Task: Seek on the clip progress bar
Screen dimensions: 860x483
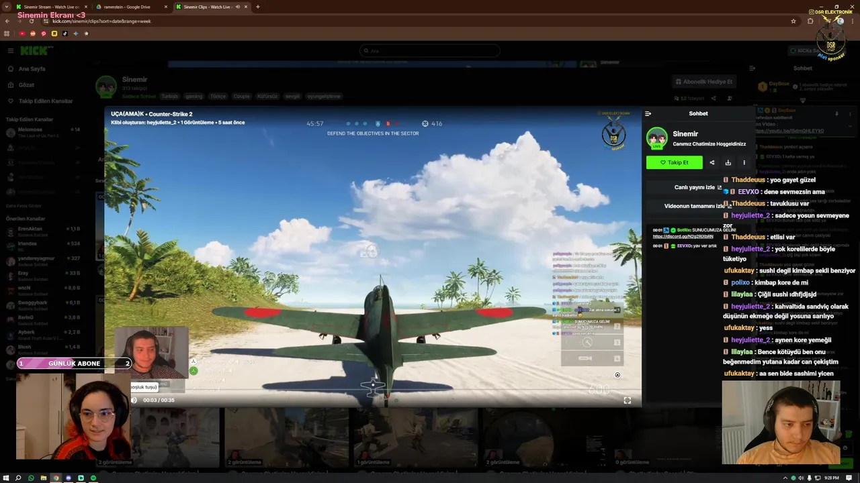Action: point(373,391)
